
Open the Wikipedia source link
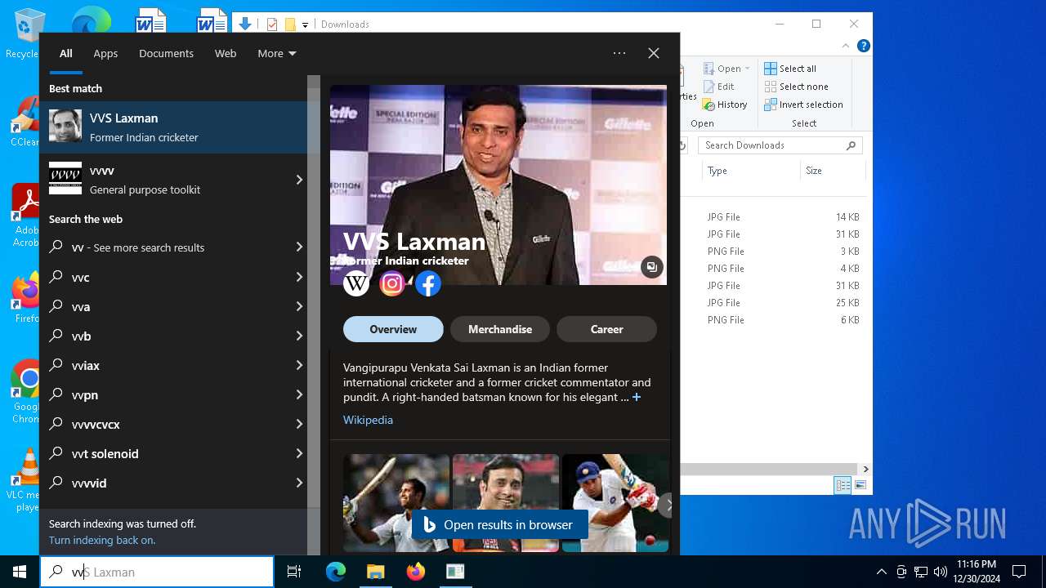(368, 420)
